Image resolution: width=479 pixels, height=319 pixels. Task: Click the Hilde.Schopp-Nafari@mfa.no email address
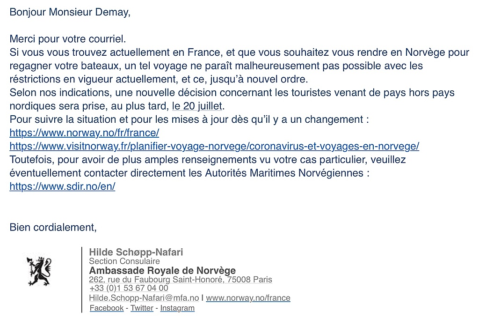[144, 298]
